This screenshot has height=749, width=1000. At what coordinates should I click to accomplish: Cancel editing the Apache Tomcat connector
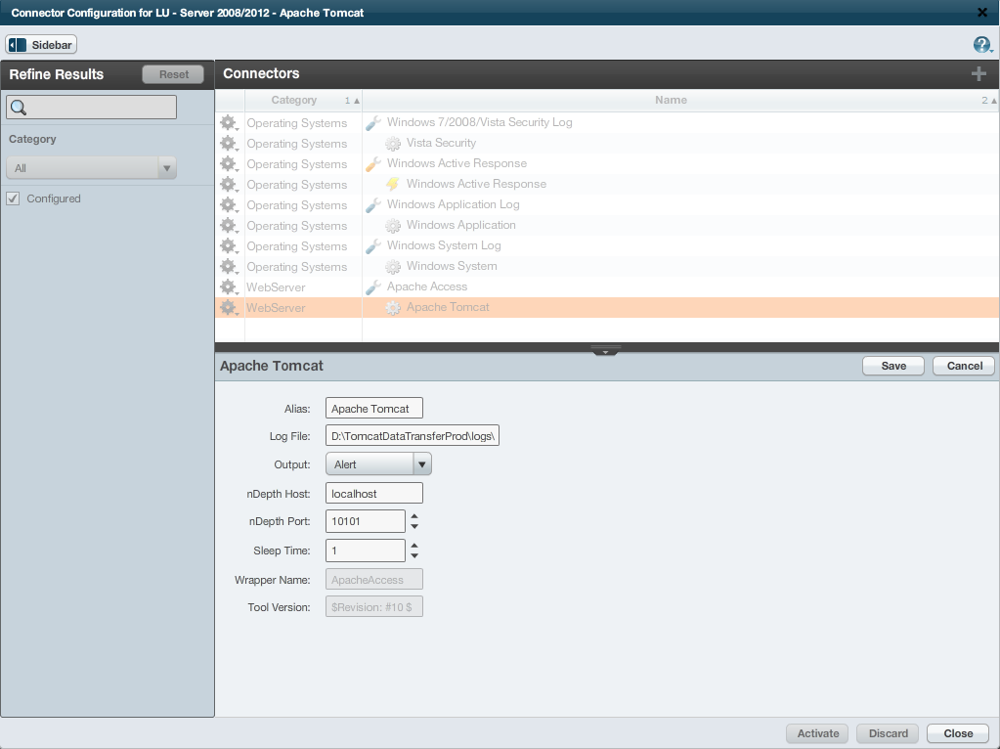[964, 366]
